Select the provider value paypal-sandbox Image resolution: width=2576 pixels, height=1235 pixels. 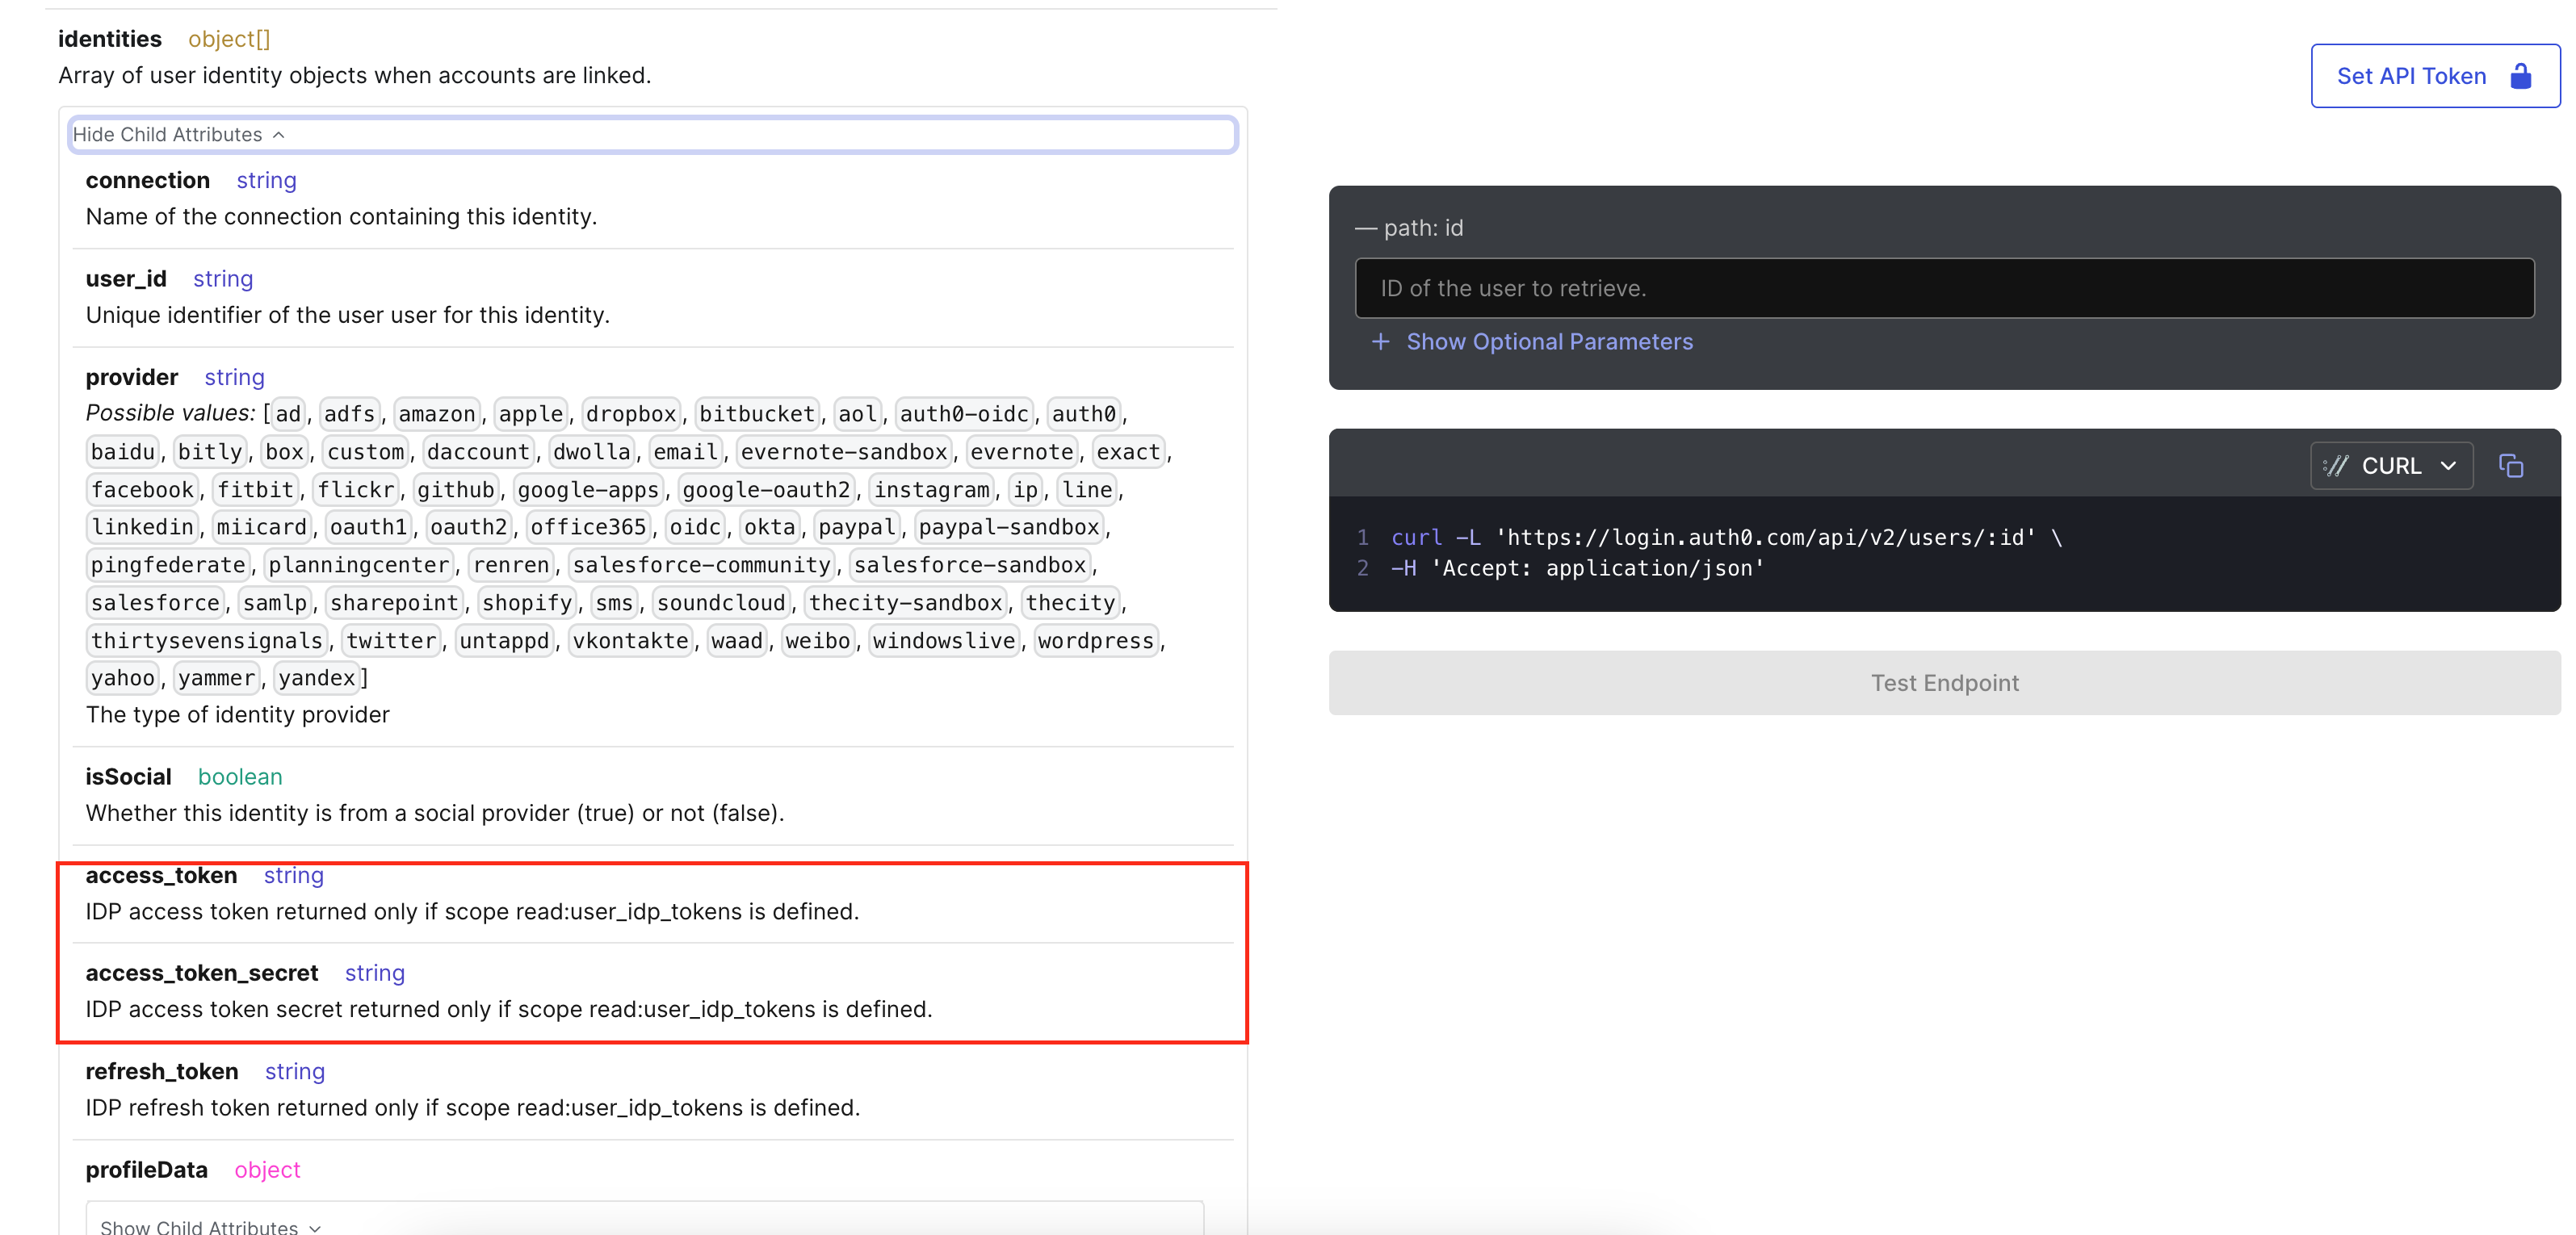click(1008, 526)
